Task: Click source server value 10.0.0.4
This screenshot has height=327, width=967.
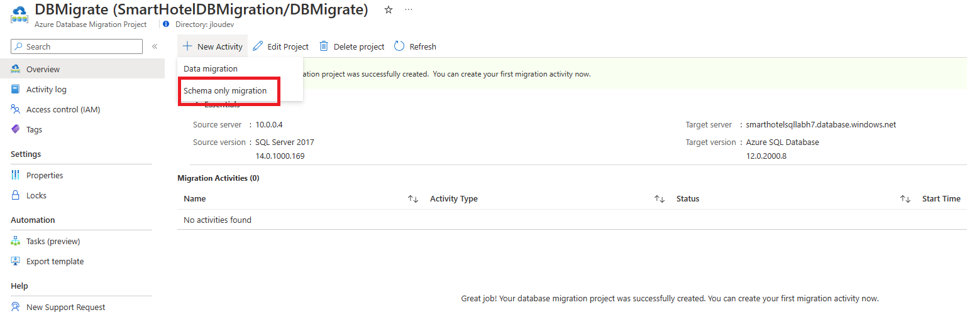Action: tap(269, 124)
